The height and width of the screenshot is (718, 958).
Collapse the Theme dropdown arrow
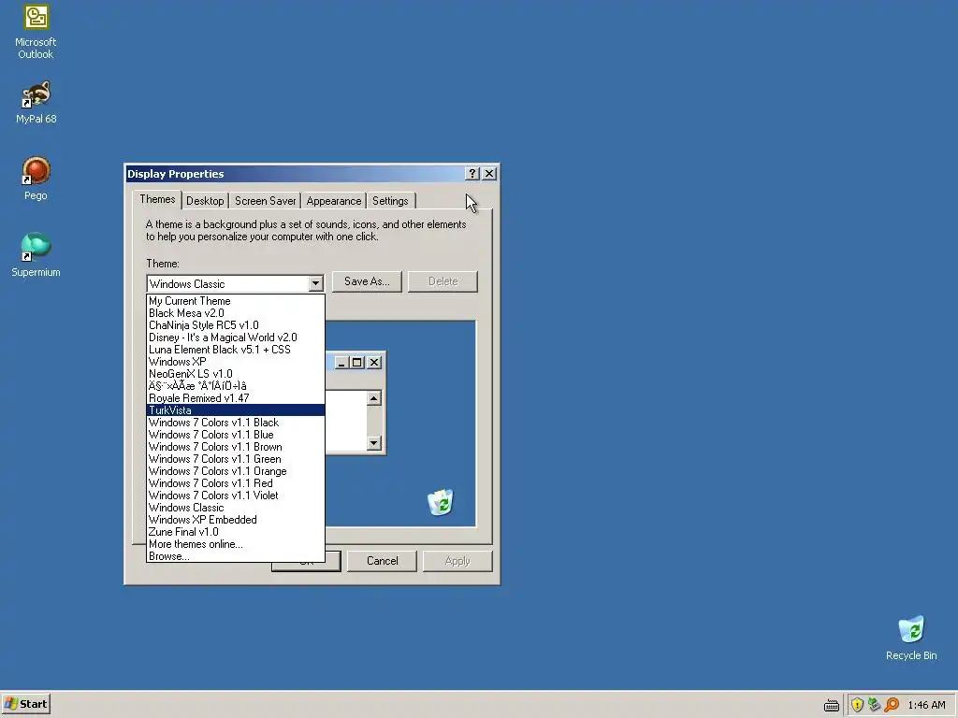tap(315, 283)
